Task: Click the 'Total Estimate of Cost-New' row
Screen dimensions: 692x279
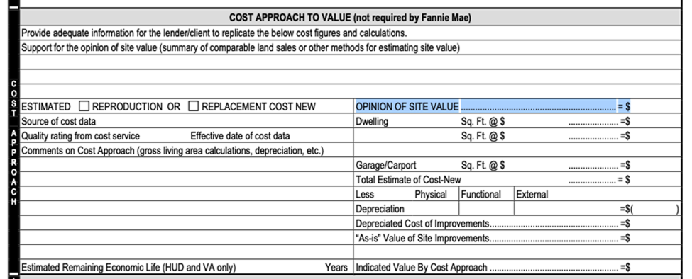Action: 517,180
